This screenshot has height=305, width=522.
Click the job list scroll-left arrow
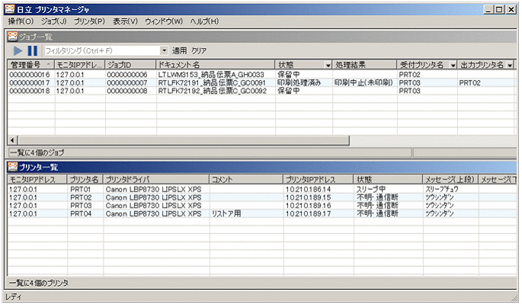point(13,140)
